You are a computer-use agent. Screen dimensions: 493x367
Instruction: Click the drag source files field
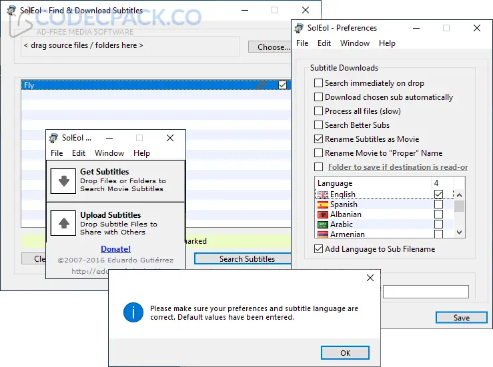[130, 46]
